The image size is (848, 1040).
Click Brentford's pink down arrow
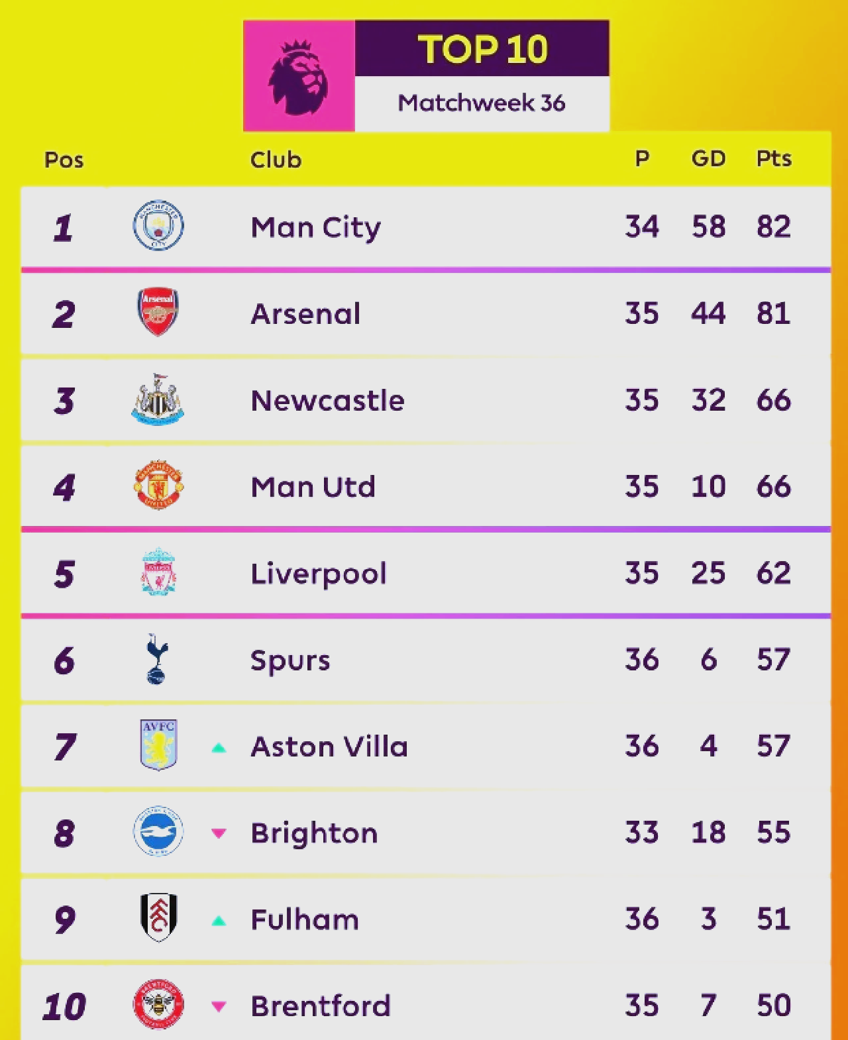pyautogui.click(x=219, y=1007)
